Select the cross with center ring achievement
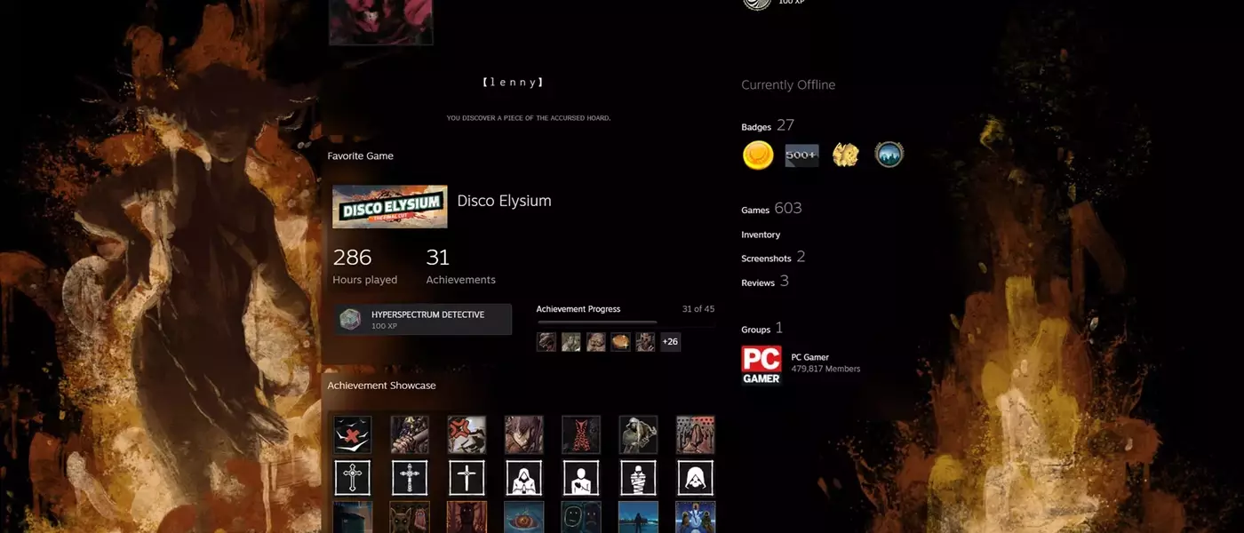 coord(353,478)
